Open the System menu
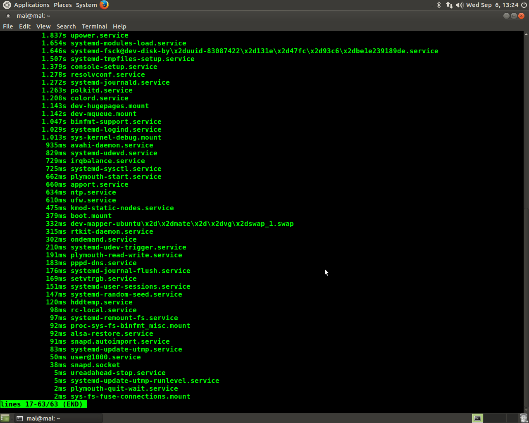The width and height of the screenshot is (529, 423). 86,5
